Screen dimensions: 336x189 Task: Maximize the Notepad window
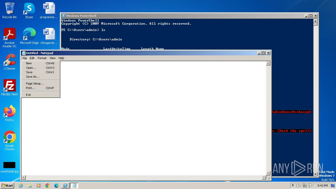(x=264, y=53)
